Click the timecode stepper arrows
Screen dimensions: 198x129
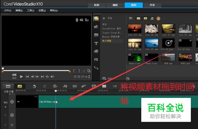[x=89, y=76]
